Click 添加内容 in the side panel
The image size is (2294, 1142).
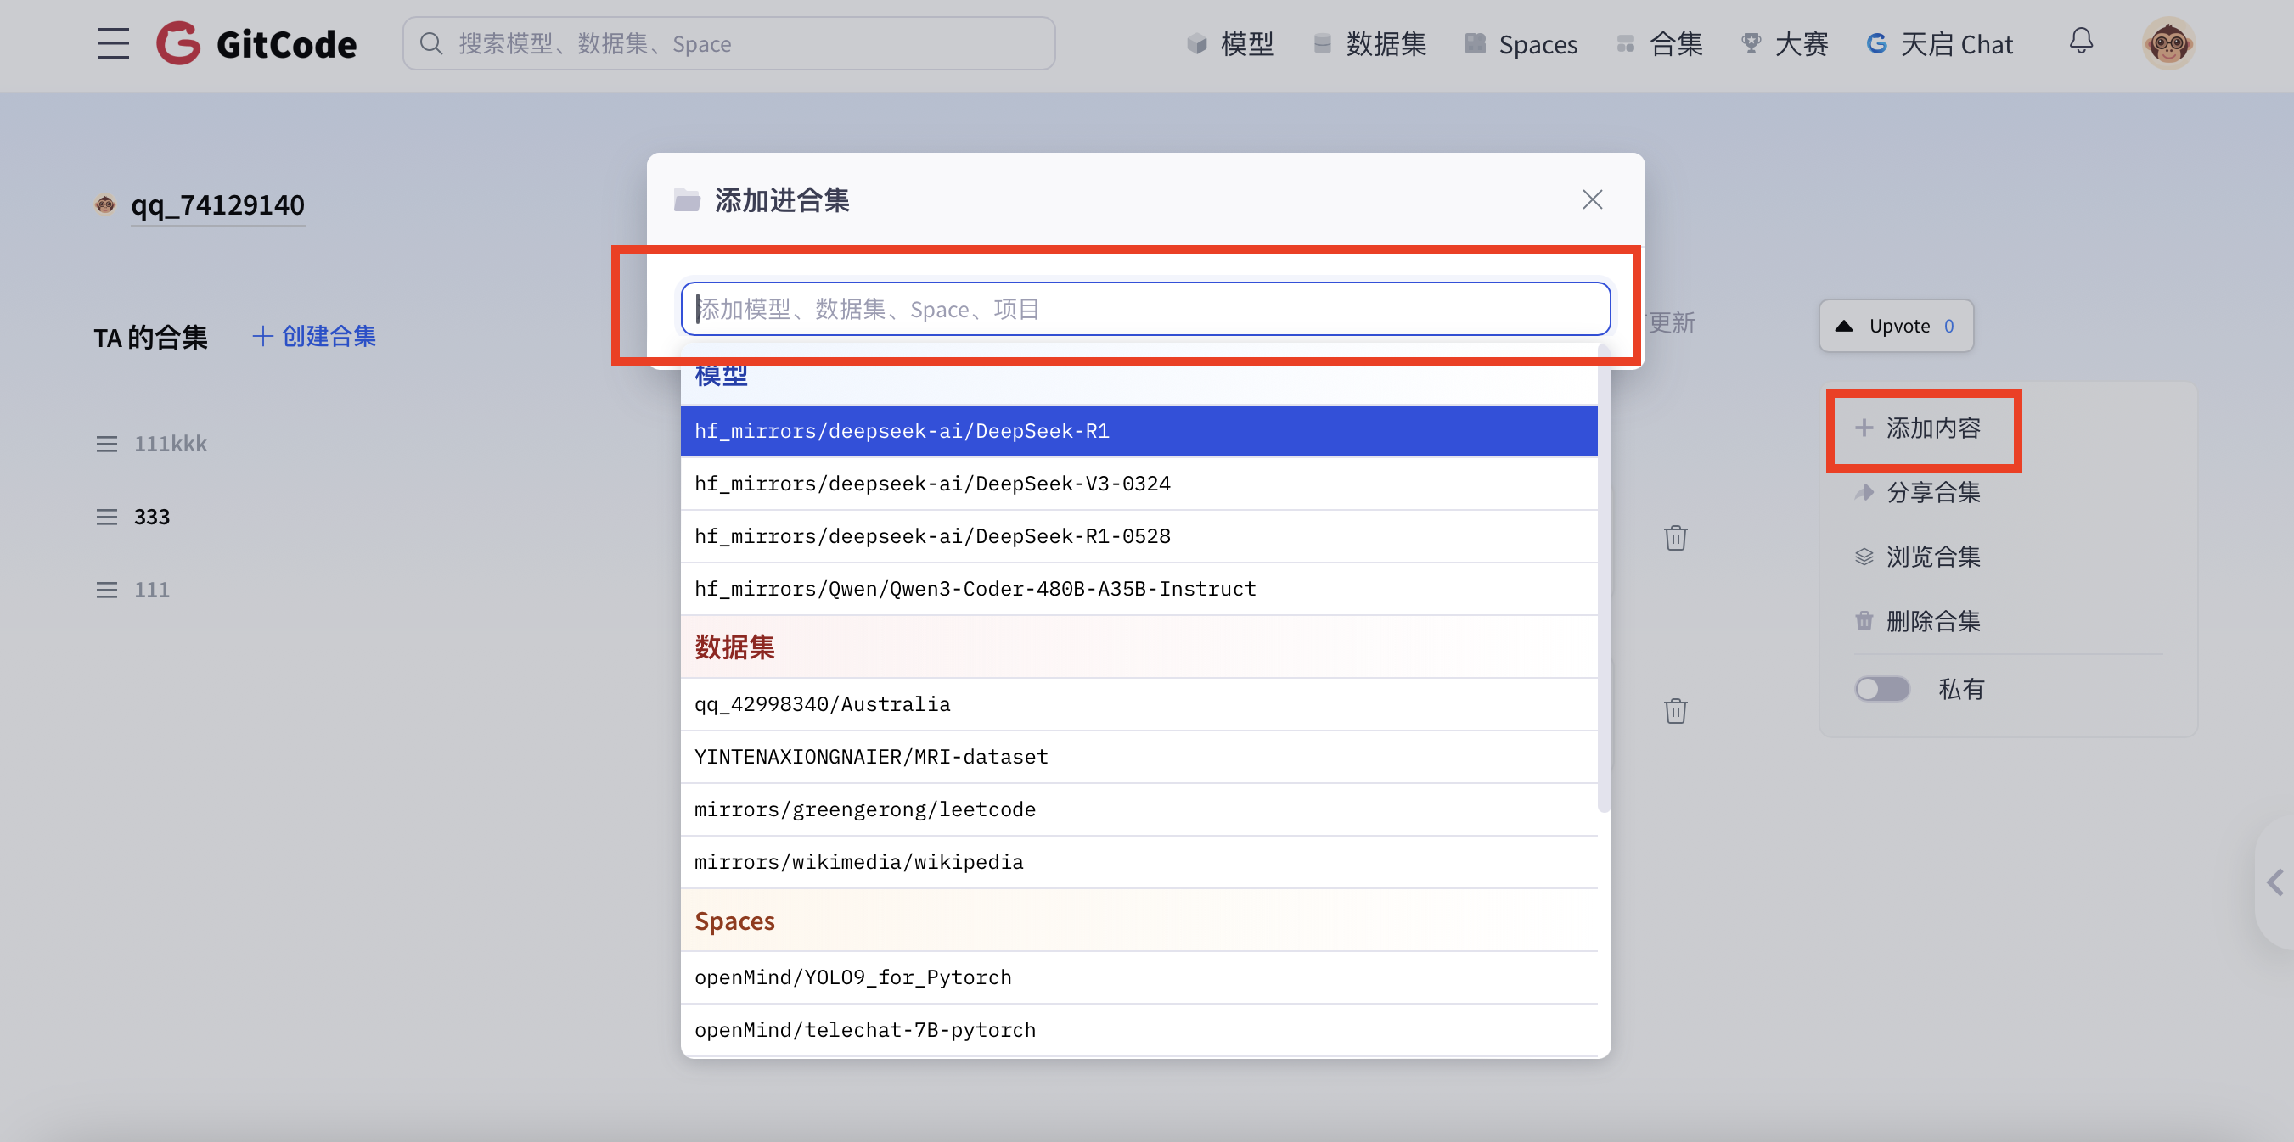coord(1917,428)
